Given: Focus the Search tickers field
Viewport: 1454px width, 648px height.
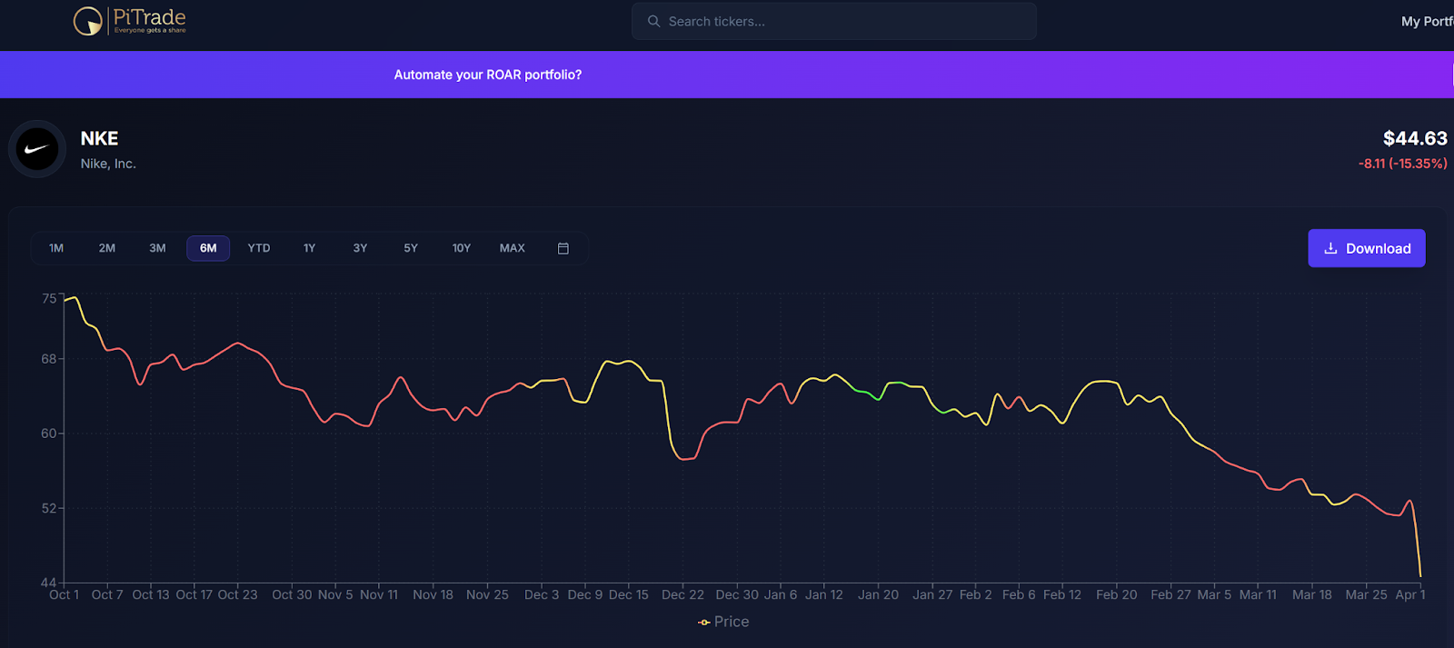Looking at the screenshot, I should [x=833, y=21].
